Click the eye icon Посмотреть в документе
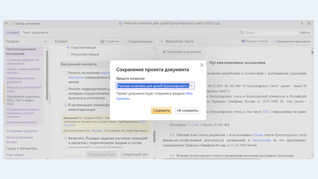 click(164, 52)
